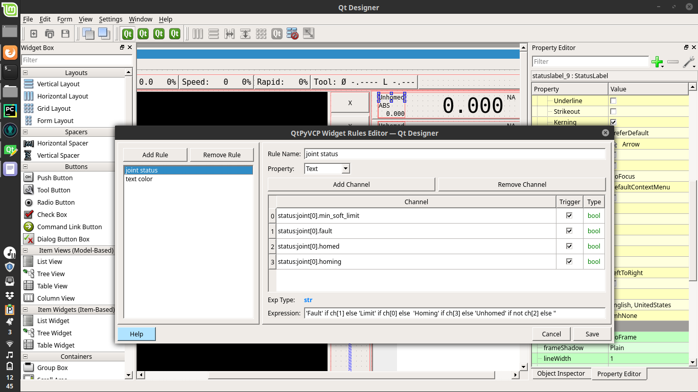
Task: Switch to the Property Editor tab
Action: tap(619, 374)
